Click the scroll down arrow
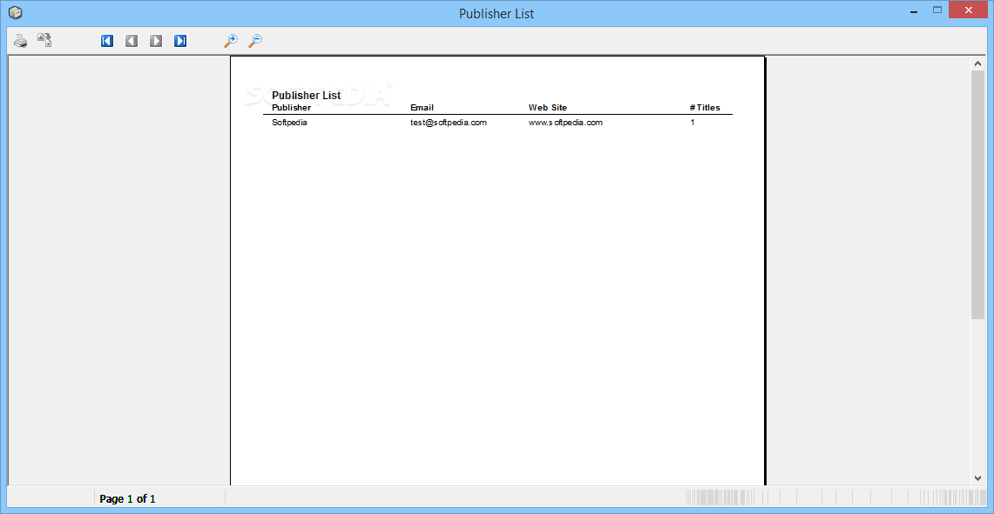Image resolution: width=994 pixels, height=514 pixels. point(977,478)
